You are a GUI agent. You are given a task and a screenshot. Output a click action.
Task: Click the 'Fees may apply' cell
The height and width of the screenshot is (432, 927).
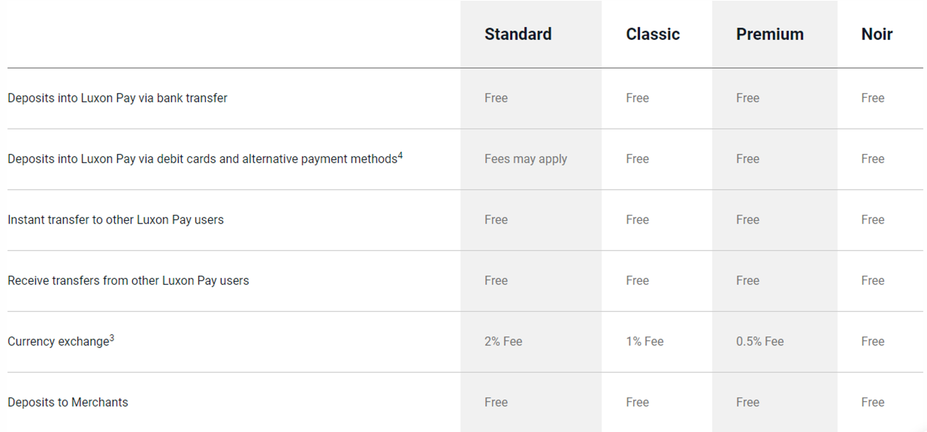pos(526,159)
